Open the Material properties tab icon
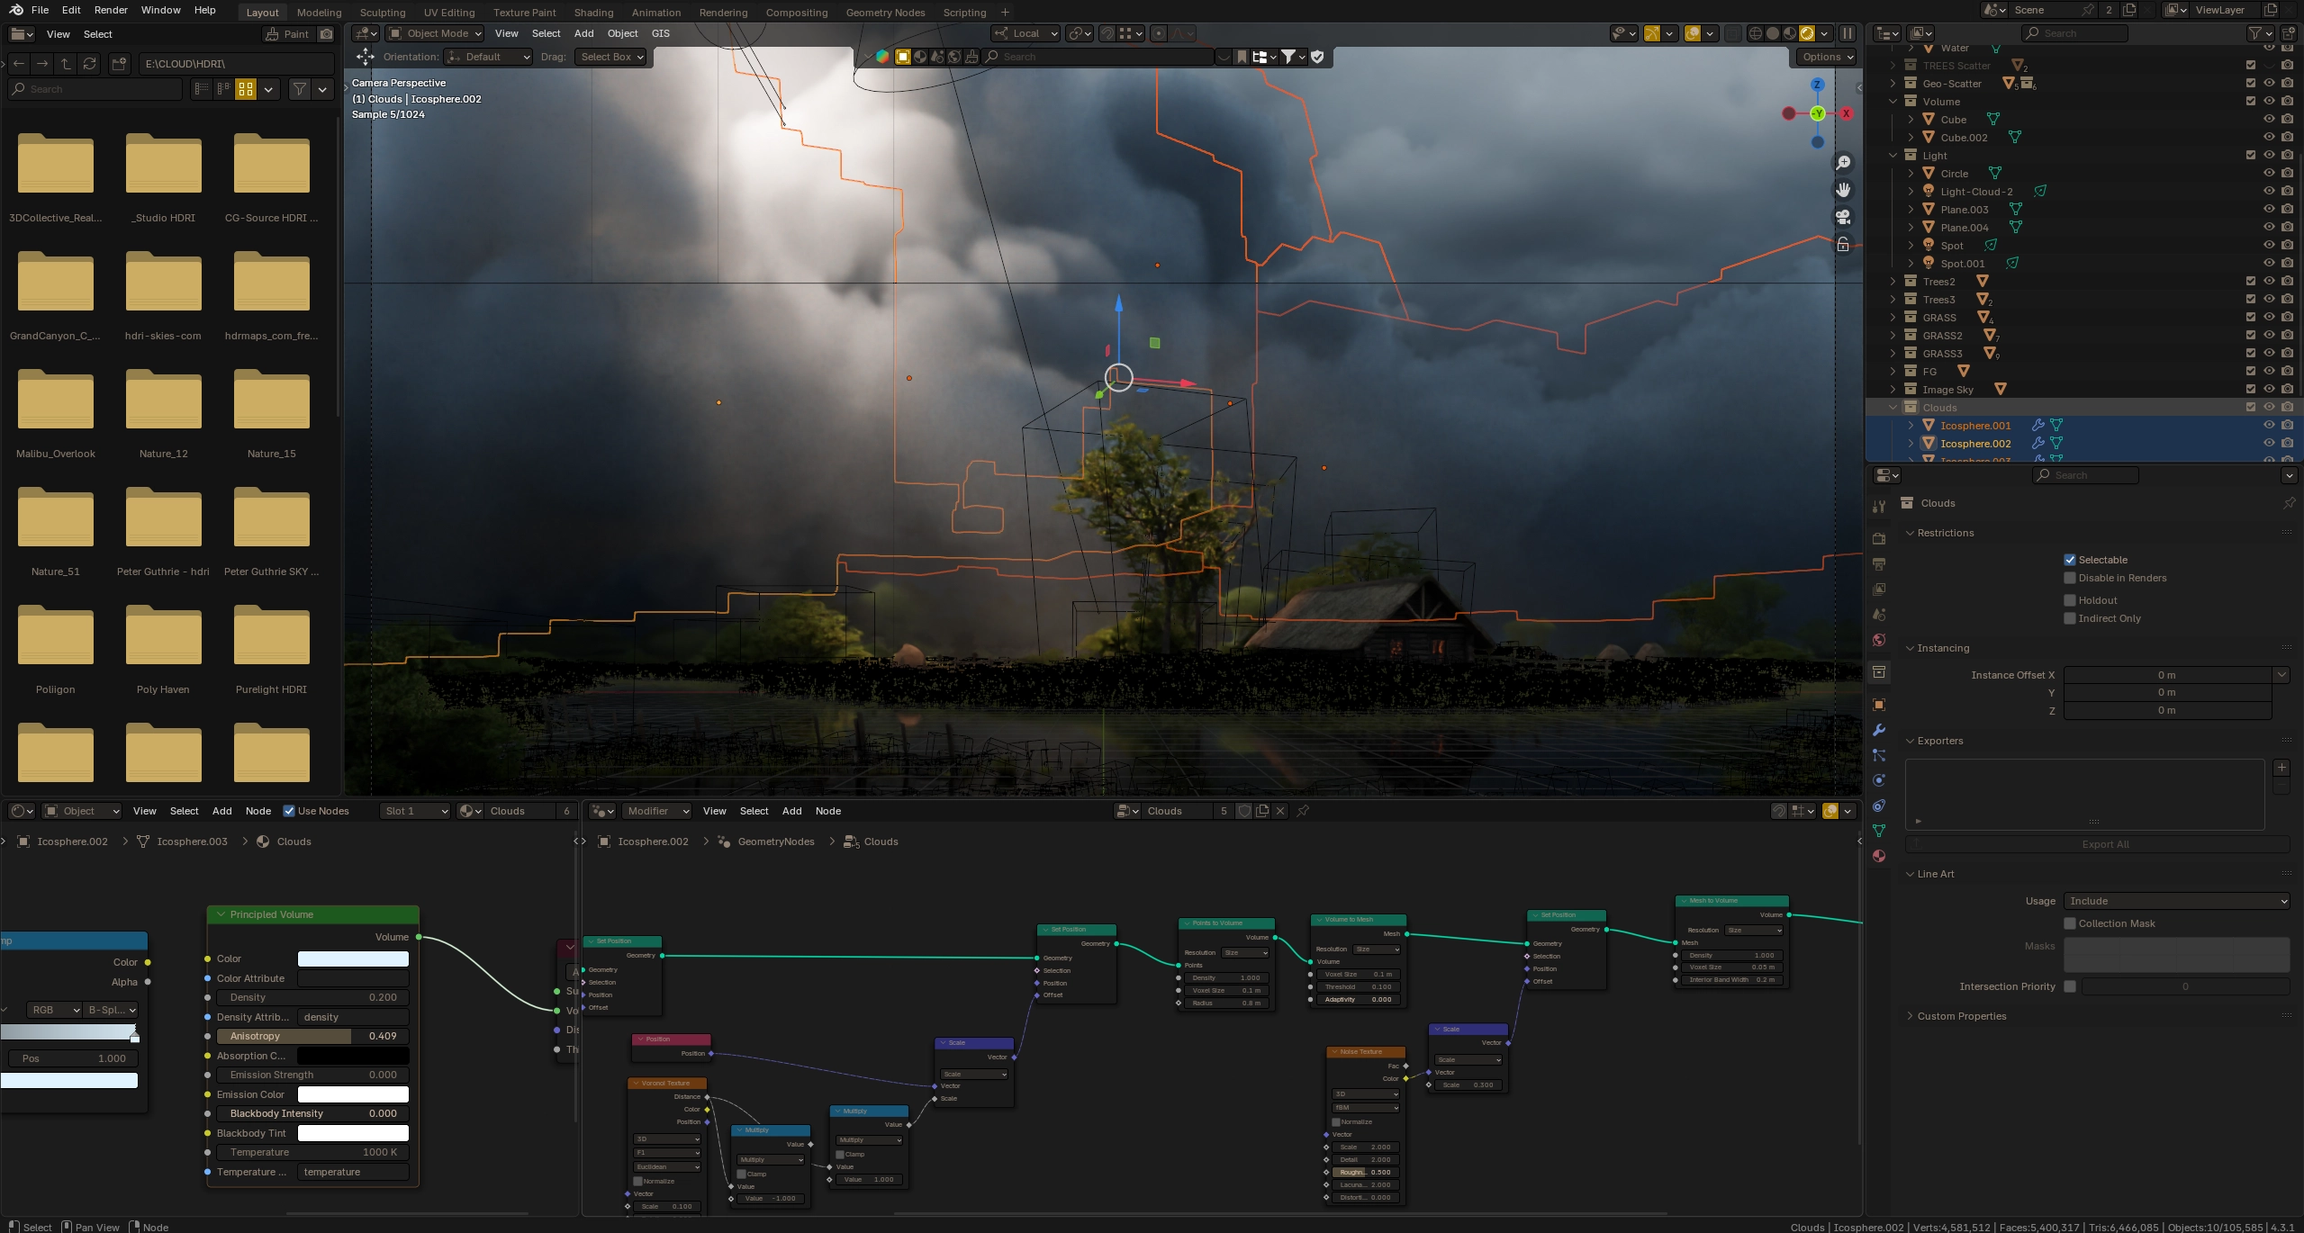This screenshot has height=1233, width=2304. [x=1879, y=856]
